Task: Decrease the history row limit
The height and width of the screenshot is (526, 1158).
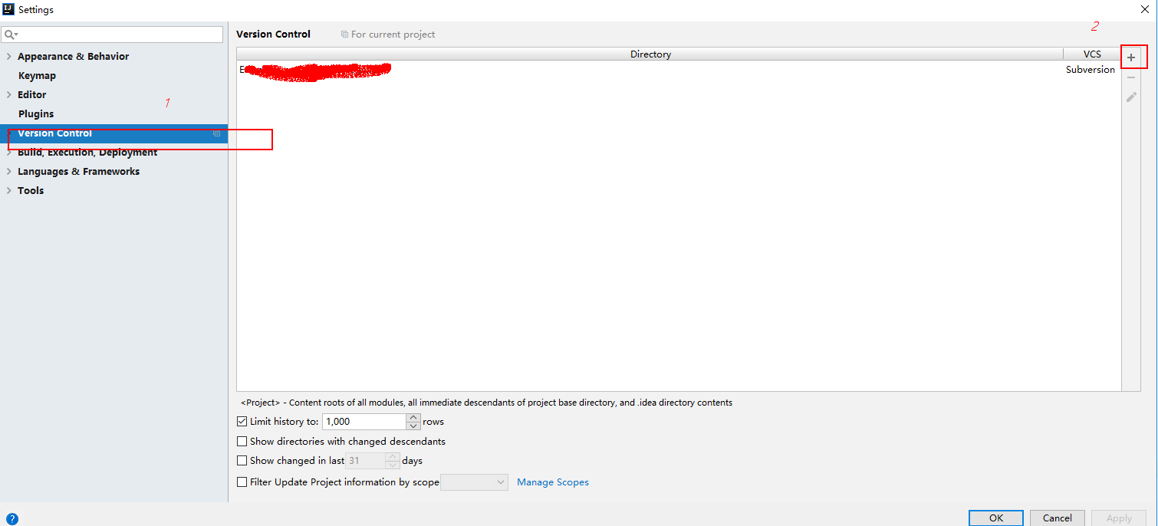Action: [x=413, y=426]
